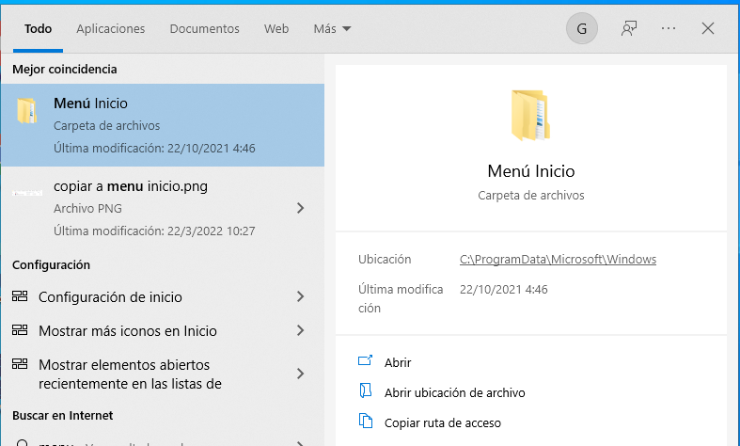Open Mostrar elementos abiertos recientemente setting
The image size is (740, 446).
pos(163,374)
